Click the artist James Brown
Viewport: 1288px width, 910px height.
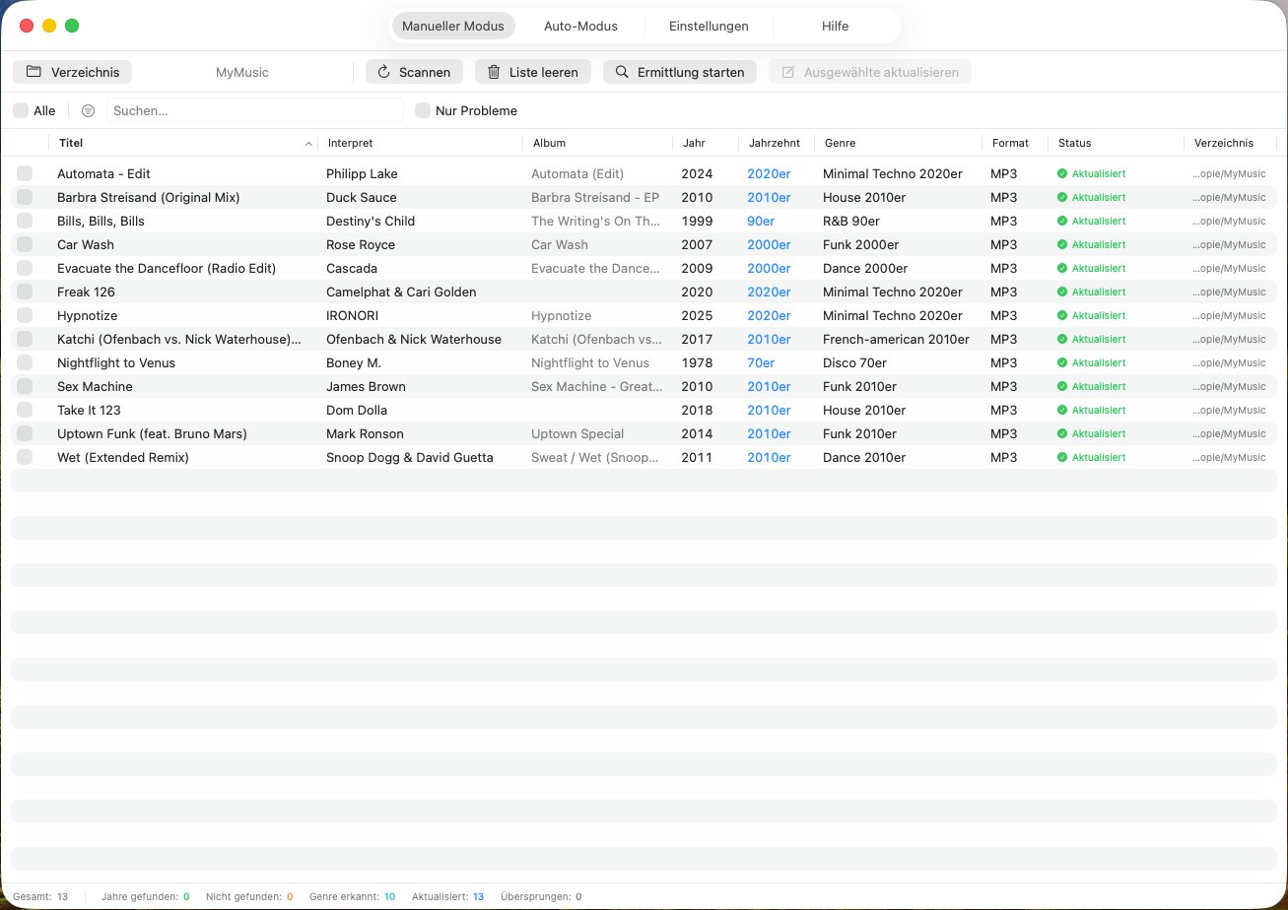pos(366,387)
